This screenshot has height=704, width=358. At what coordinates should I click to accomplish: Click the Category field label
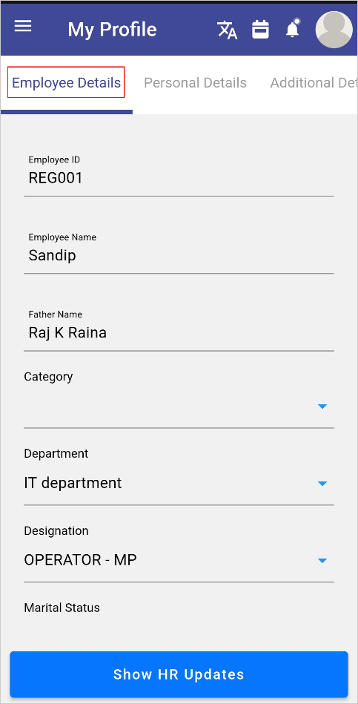(48, 377)
